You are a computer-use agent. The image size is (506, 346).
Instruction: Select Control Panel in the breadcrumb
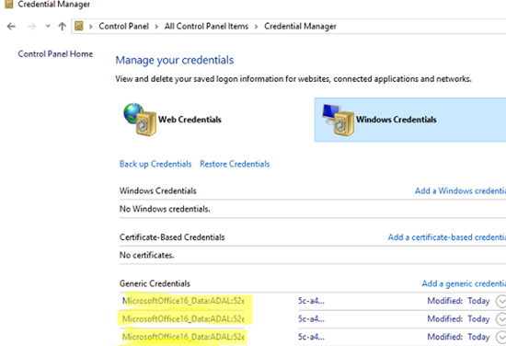[123, 26]
